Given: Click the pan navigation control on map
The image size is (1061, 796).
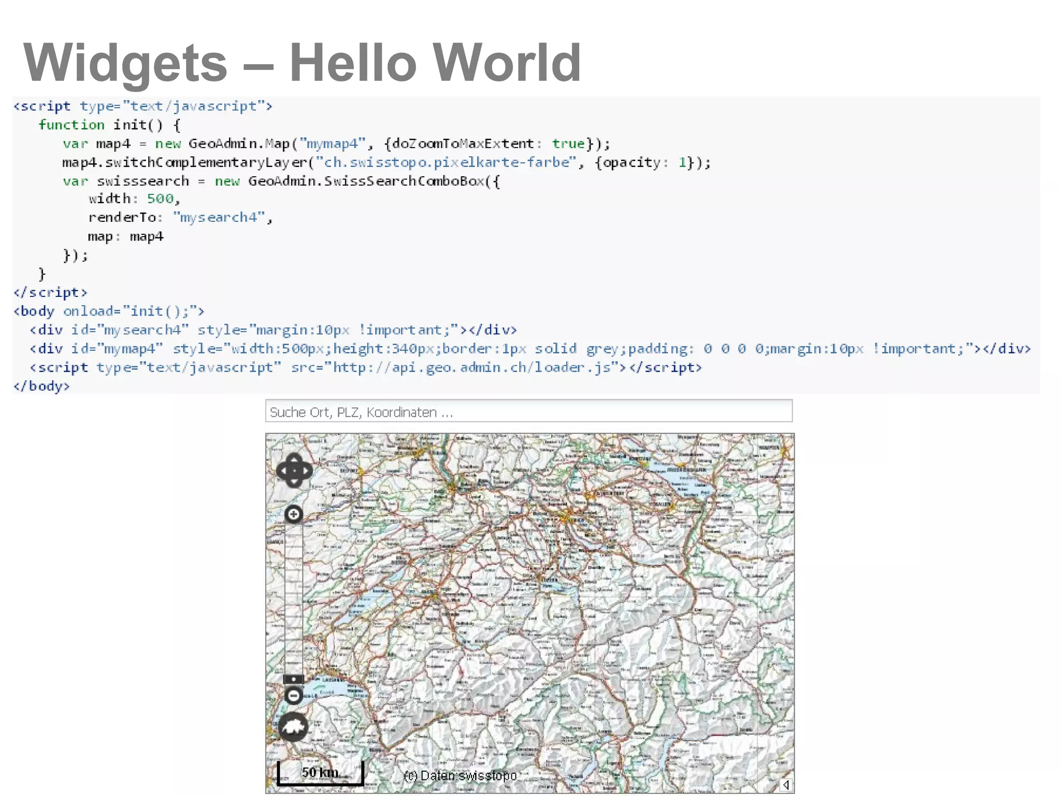Looking at the screenshot, I should coord(294,471).
